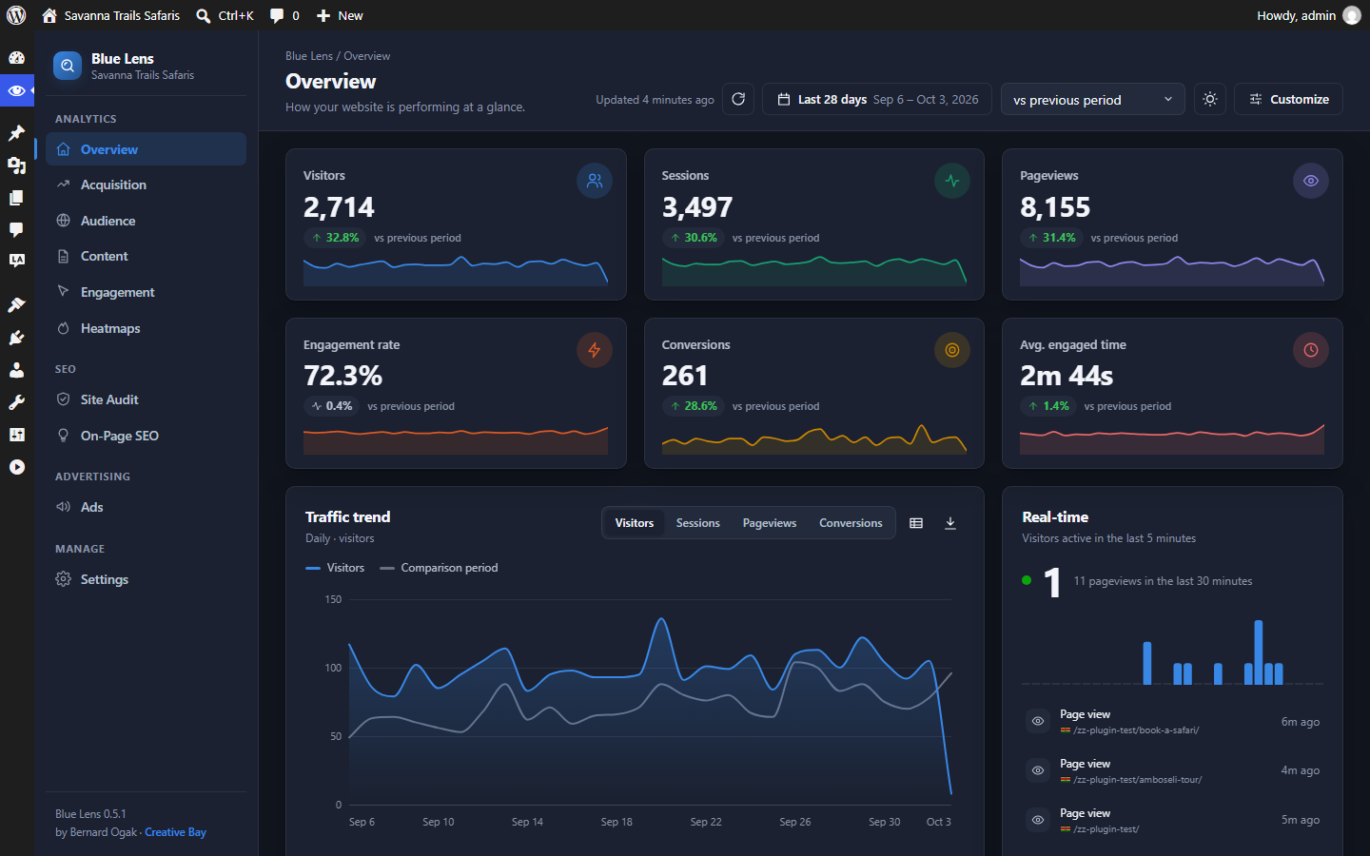The height and width of the screenshot is (856, 1370).
Task: Open the New content menu
Action: 340,15
